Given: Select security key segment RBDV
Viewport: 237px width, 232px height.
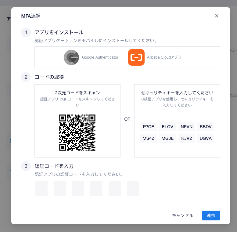Looking at the screenshot, I should point(206,127).
